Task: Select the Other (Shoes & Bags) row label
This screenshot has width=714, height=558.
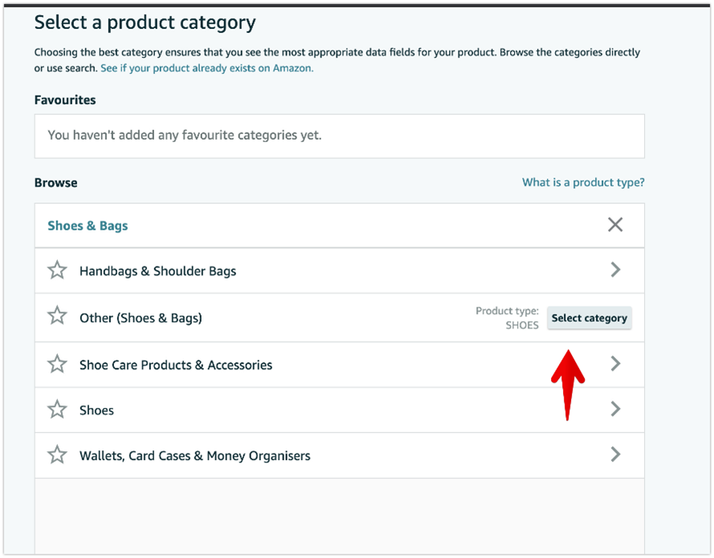Action: [141, 318]
